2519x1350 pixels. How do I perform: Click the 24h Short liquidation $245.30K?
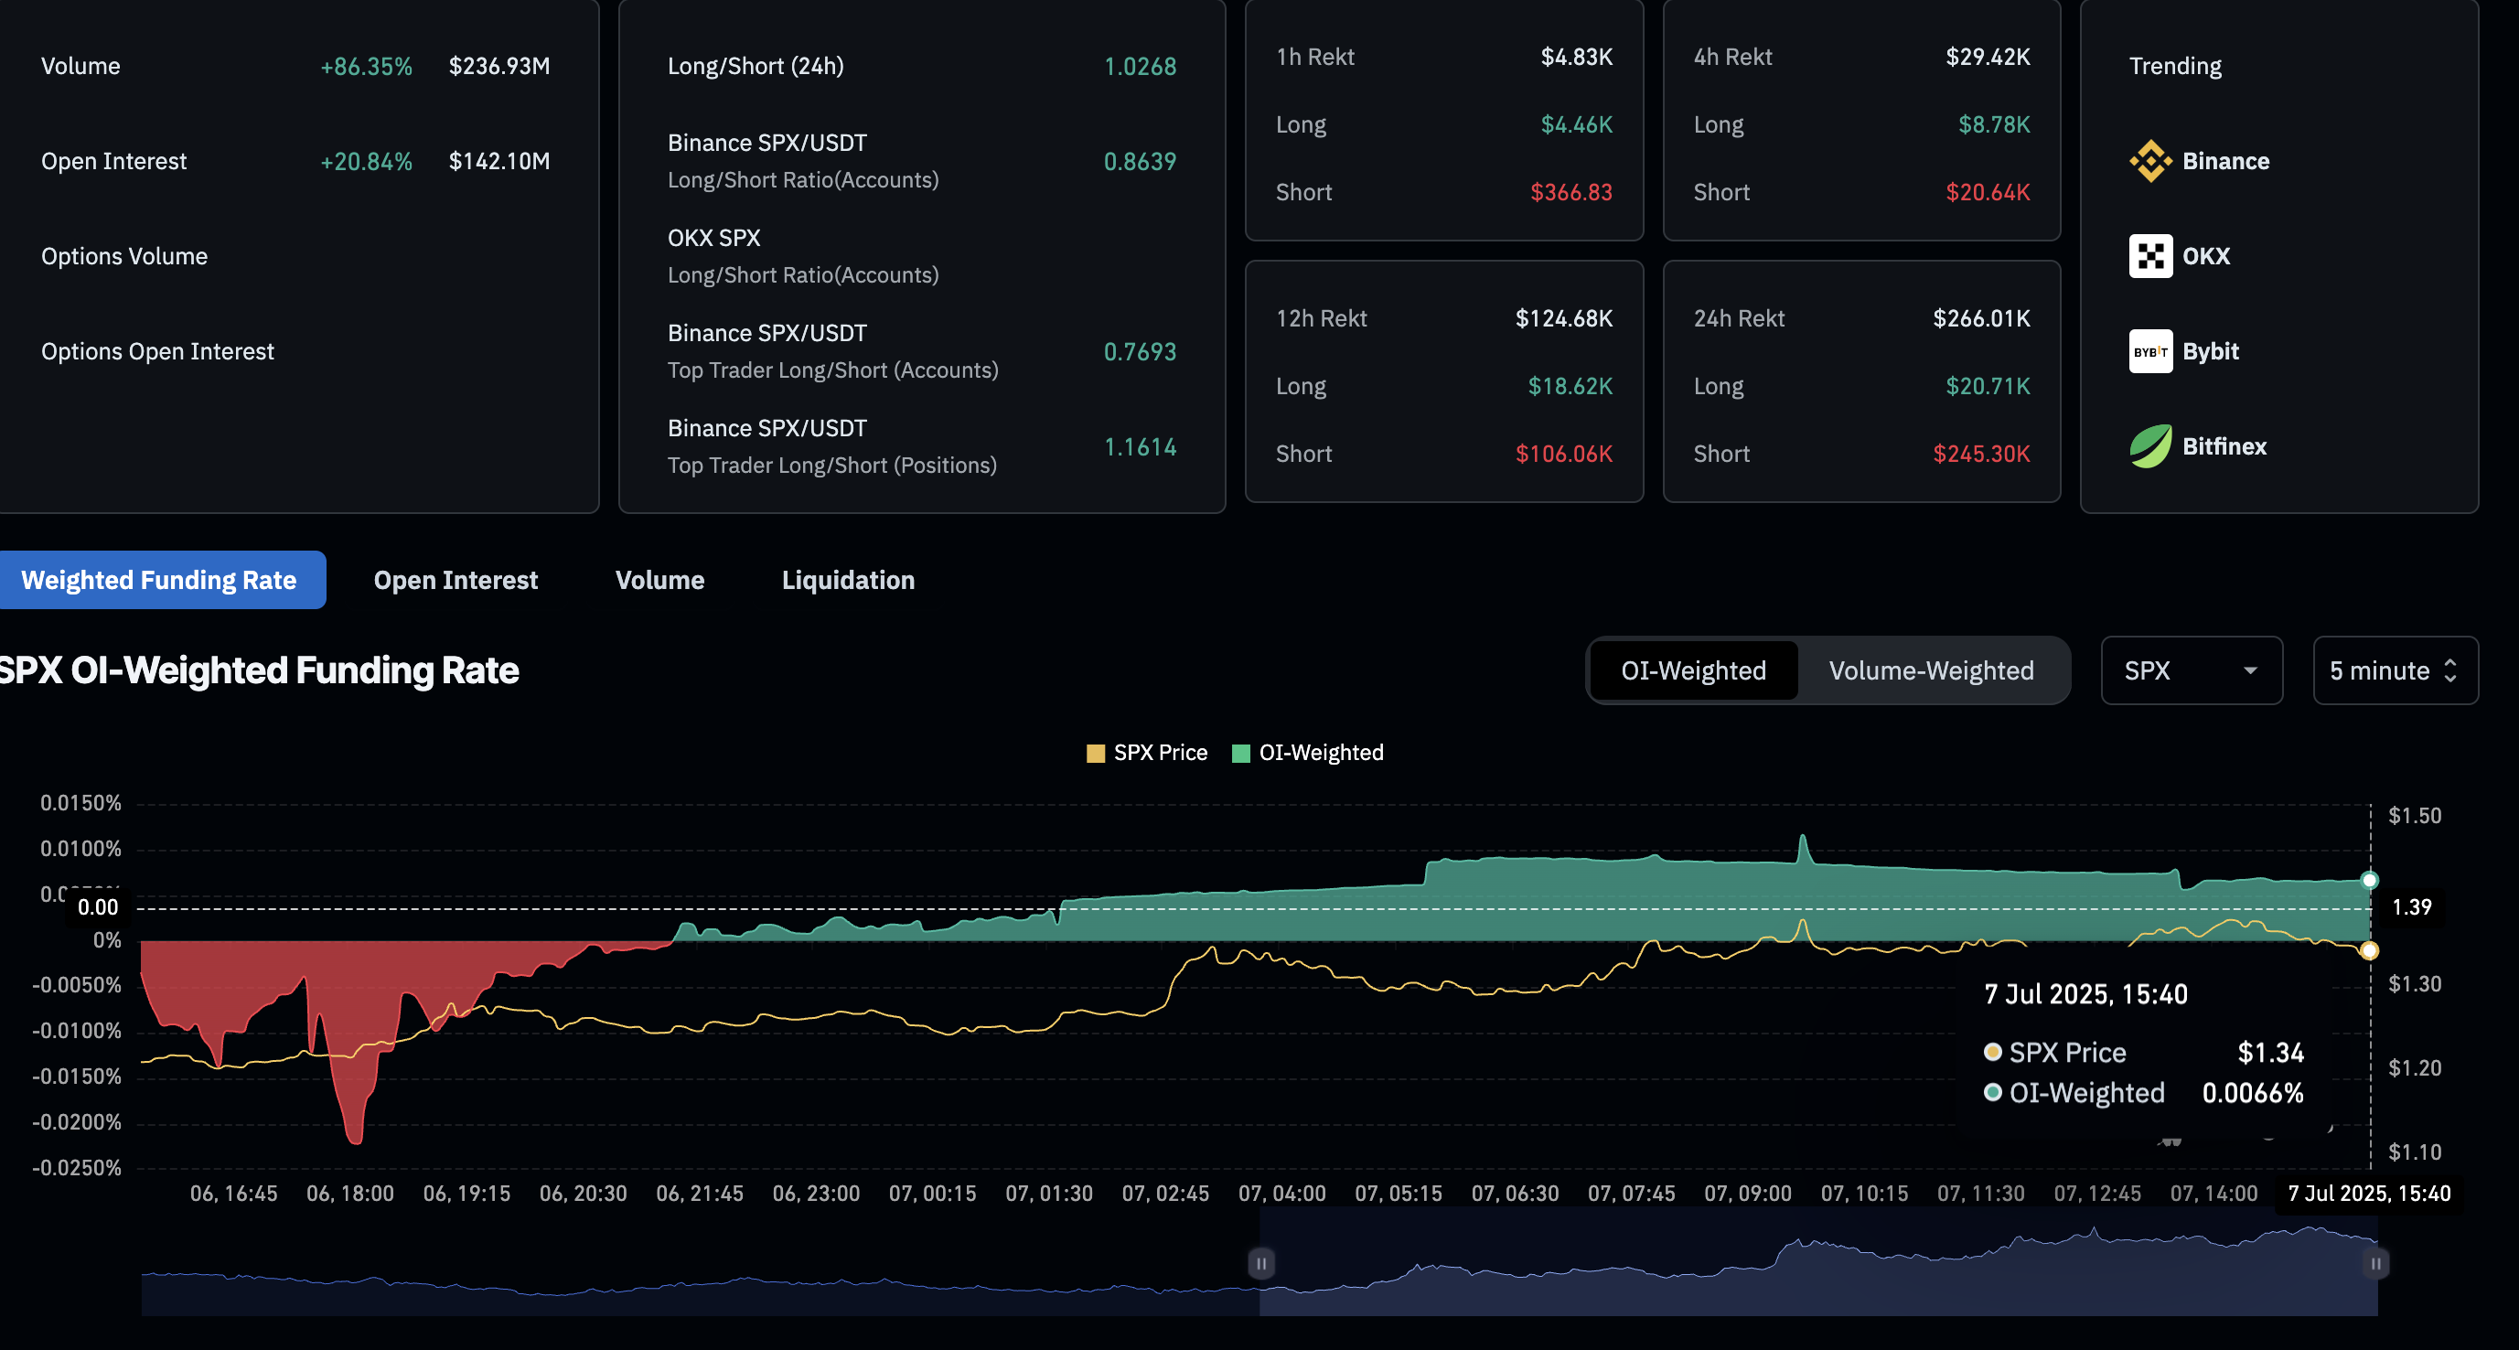point(1981,455)
